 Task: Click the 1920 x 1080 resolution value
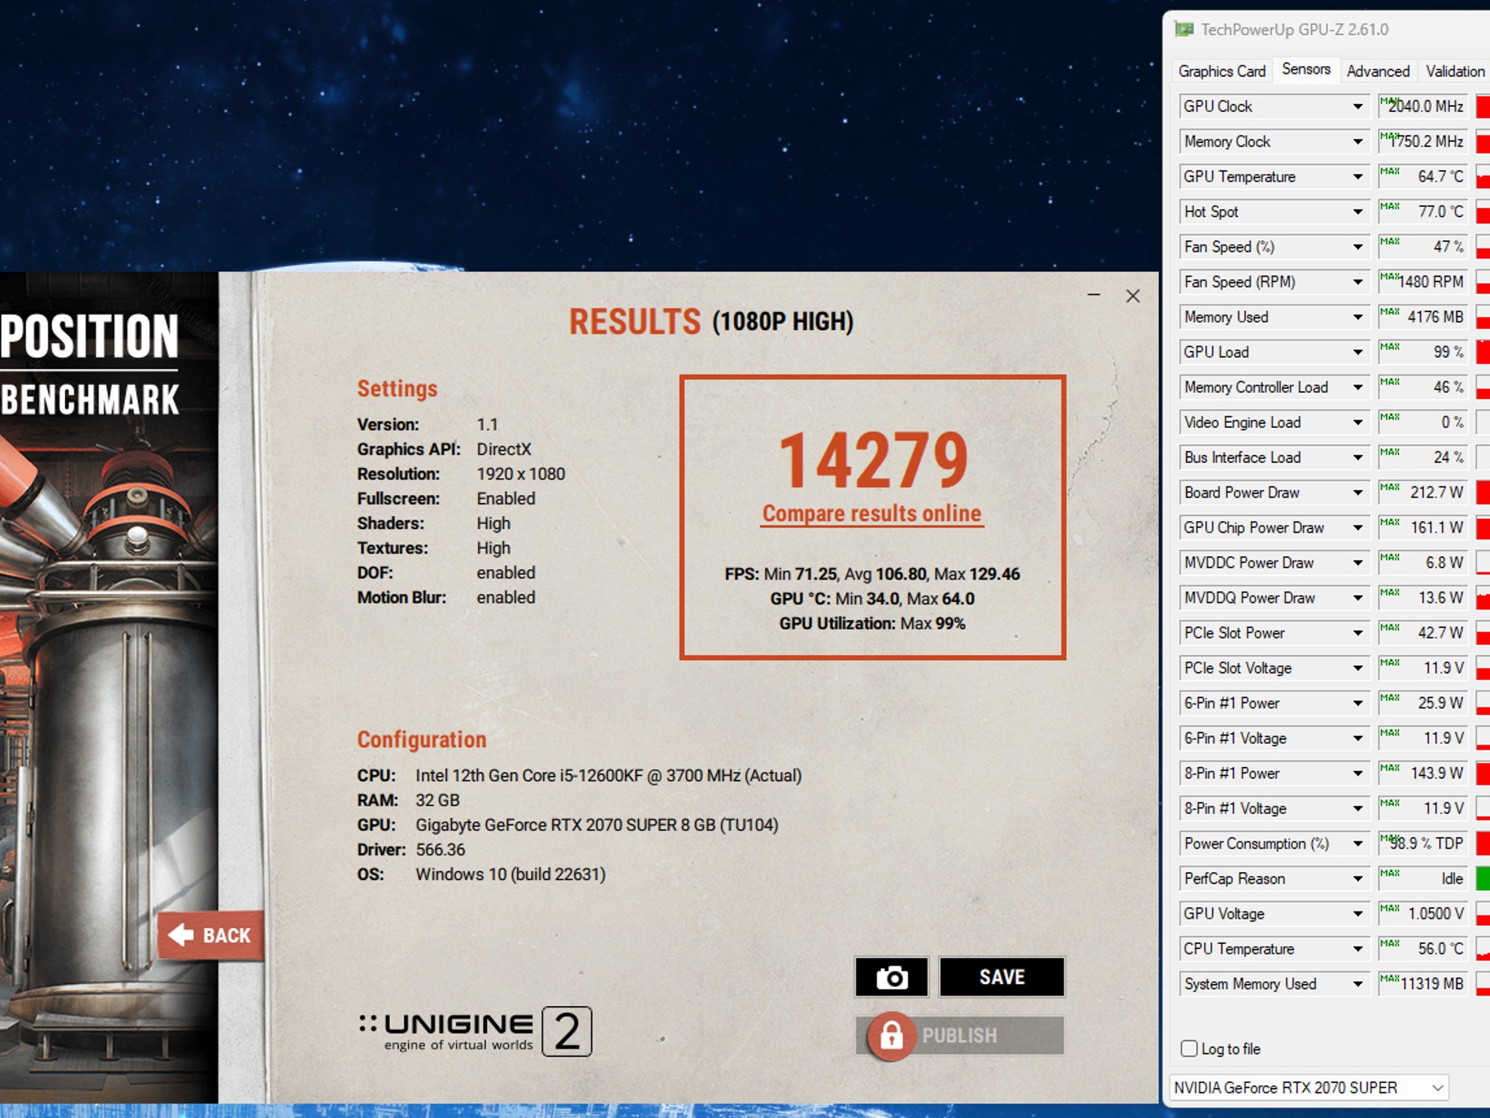click(521, 475)
